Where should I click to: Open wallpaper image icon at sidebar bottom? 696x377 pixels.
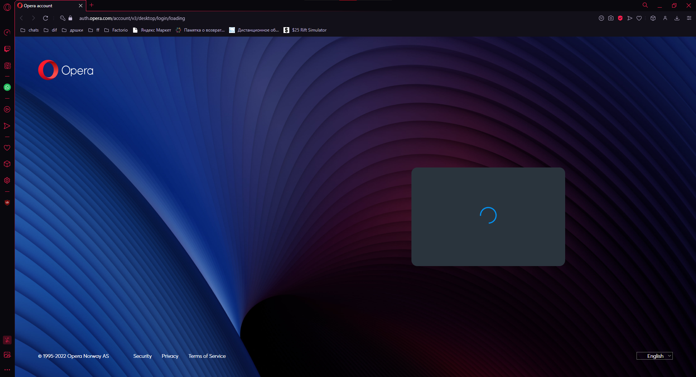(7, 355)
